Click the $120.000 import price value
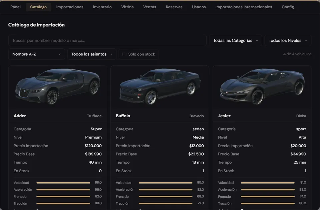 tap(93, 146)
